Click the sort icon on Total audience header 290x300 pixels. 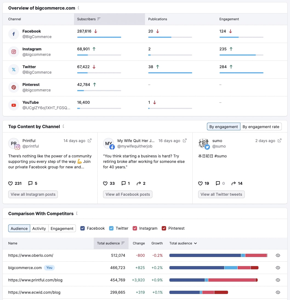tap(123, 243)
